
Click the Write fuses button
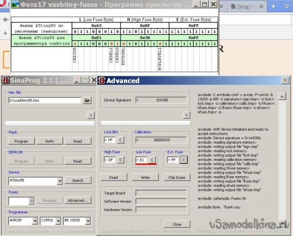tap(145, 177)
